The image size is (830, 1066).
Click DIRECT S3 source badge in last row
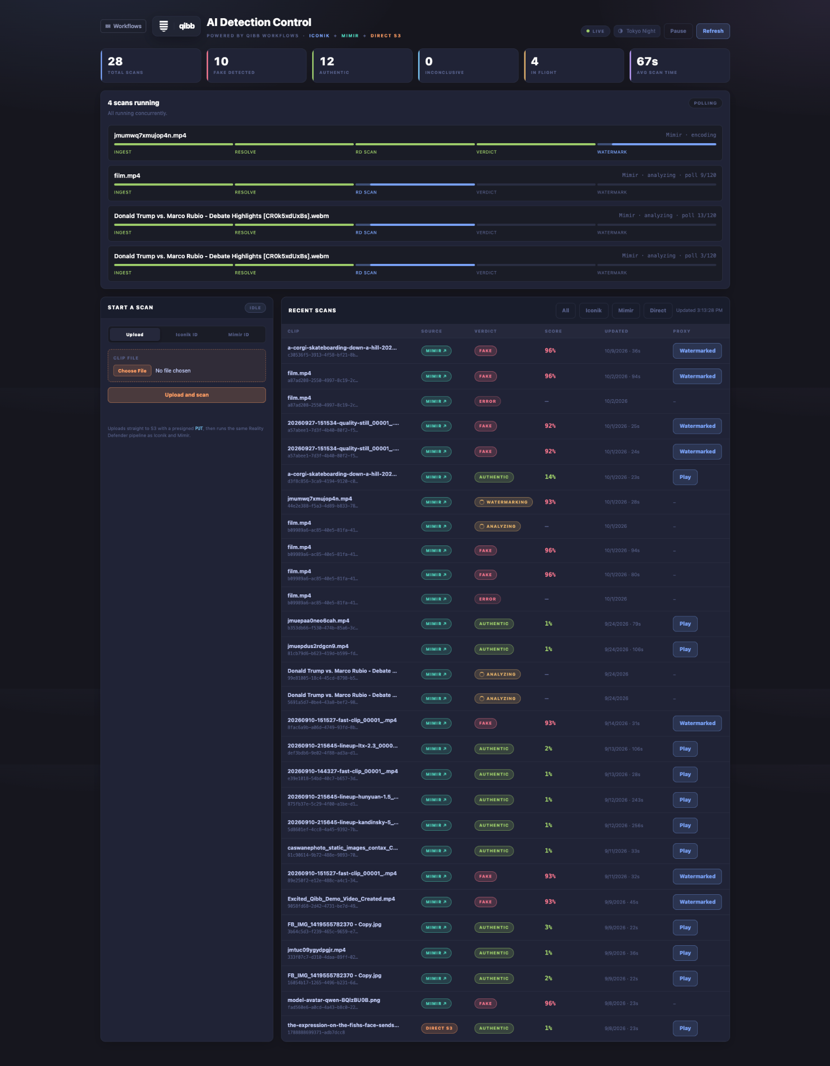(x=439, y=1029)
